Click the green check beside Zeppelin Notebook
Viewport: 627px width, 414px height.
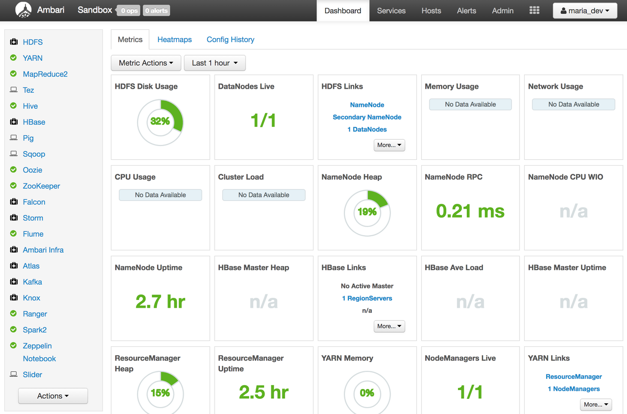14,345
